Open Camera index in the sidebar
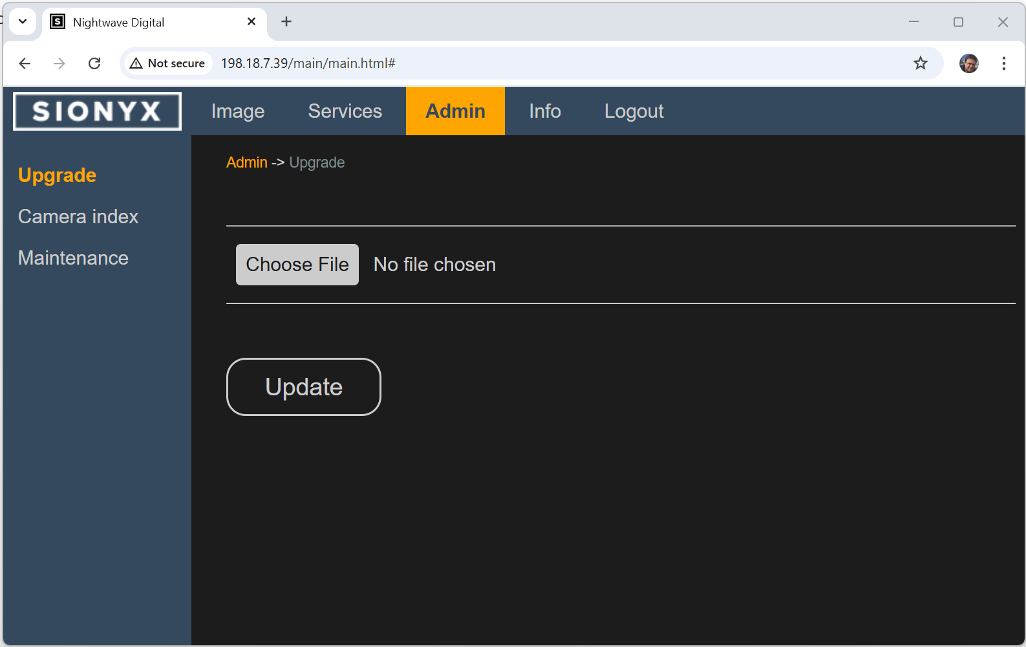Viewport: 1026px width, 647px height. tap(78, 217)
